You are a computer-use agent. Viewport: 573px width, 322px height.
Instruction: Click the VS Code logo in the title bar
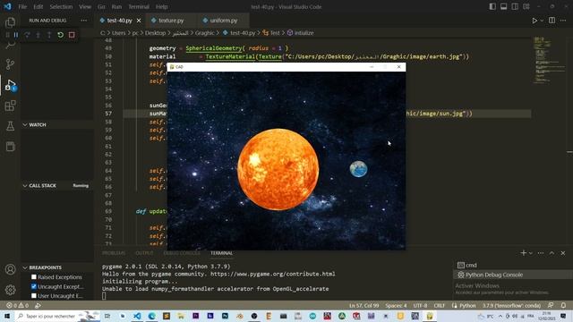tap(7, 6)
